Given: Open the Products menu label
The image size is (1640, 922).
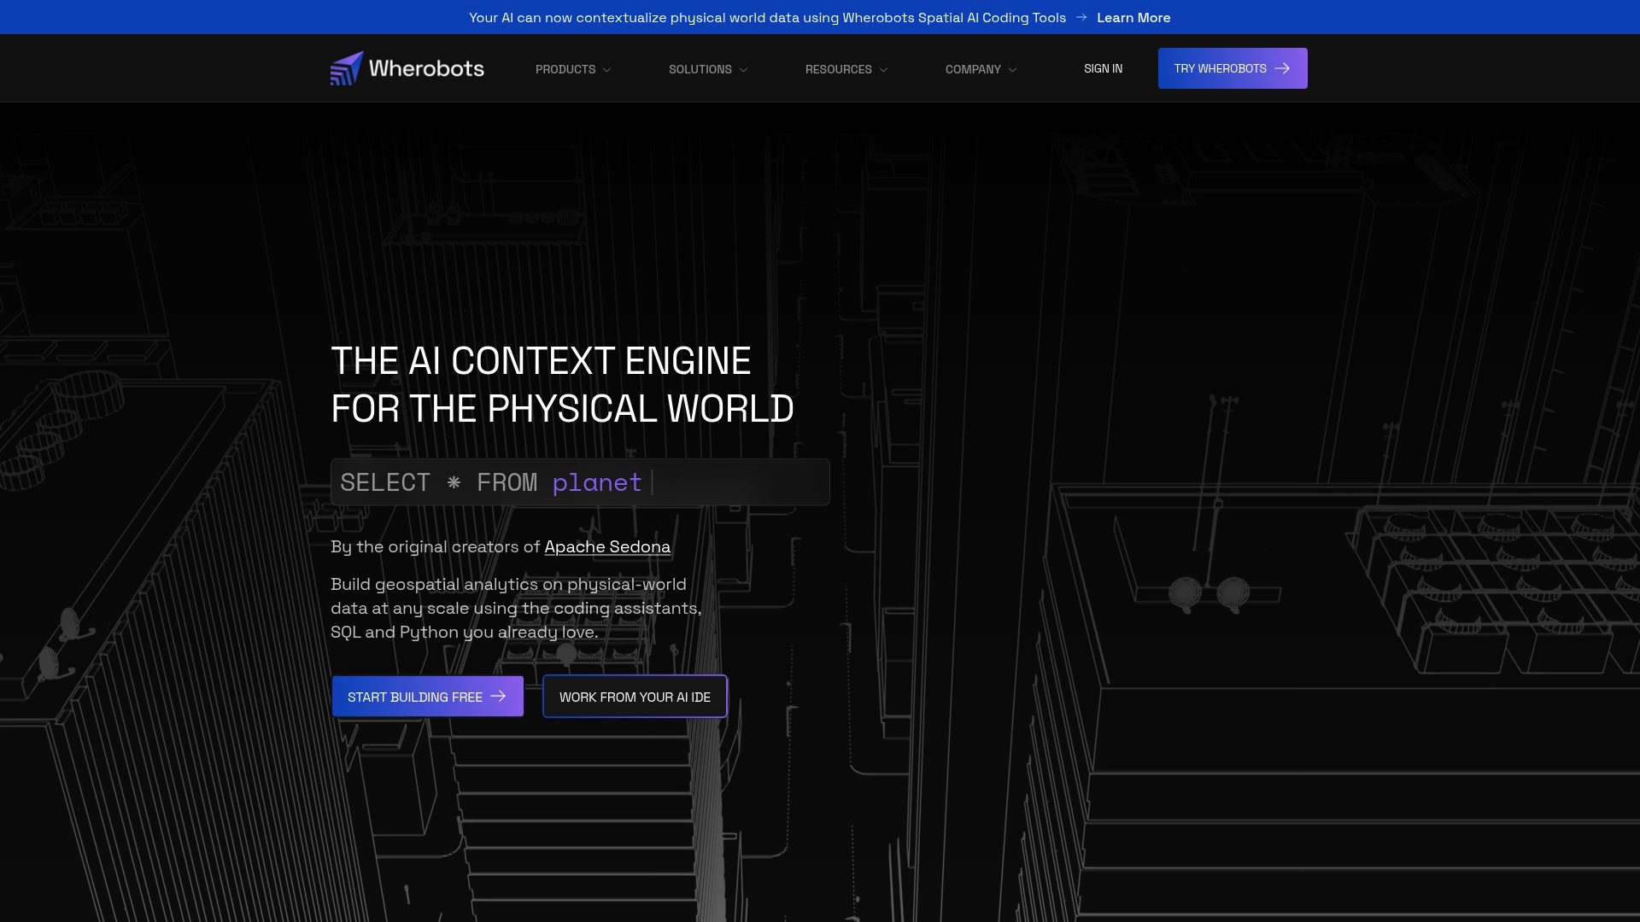Looking at the screenshot, I should point(565,69).
